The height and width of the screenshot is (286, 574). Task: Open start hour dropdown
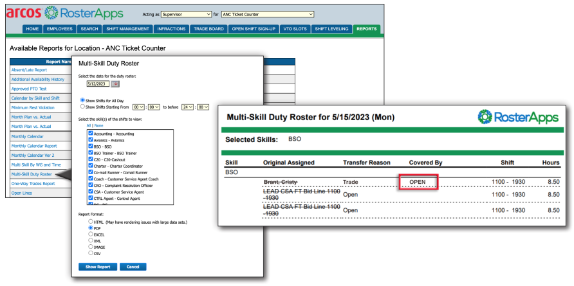coord(138,107)
